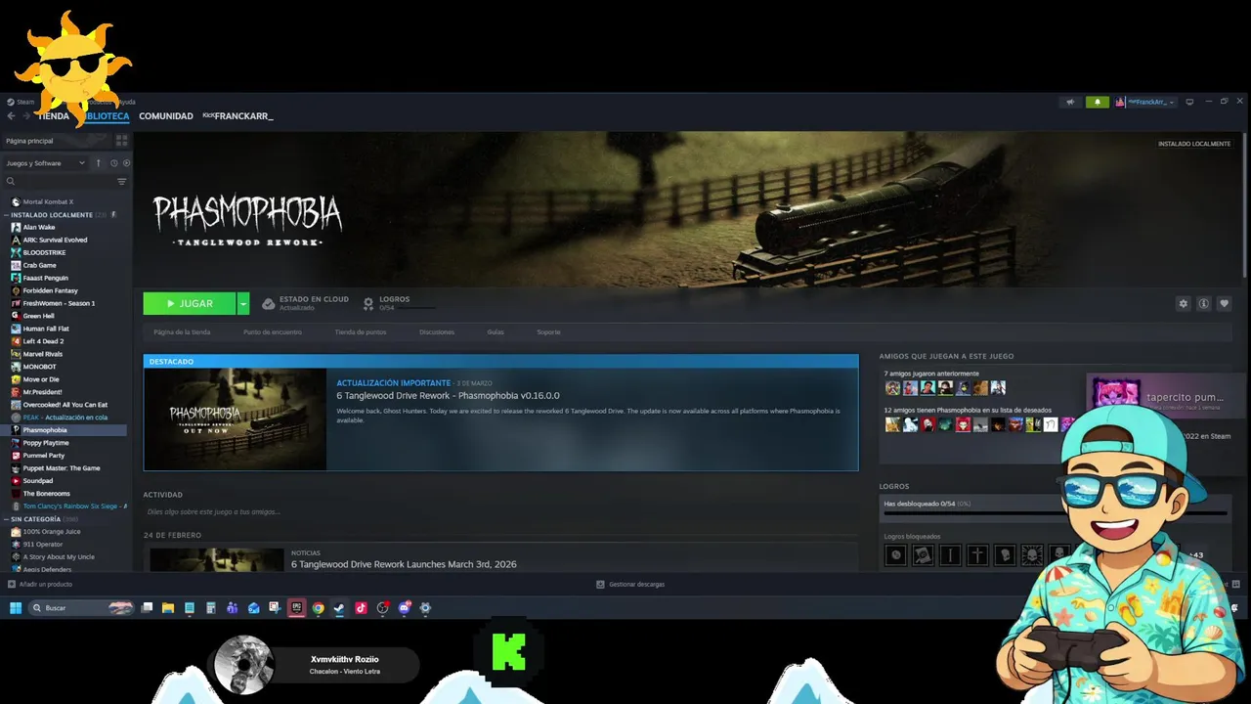The height and width of the screenshot is (704, 1251).
Task: Show recent activity clock filter
Action: [113, 163]
